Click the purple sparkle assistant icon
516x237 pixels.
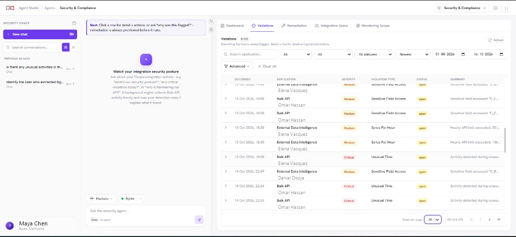point(146,59)
